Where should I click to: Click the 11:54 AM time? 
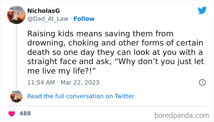click(x=40, y=83)
